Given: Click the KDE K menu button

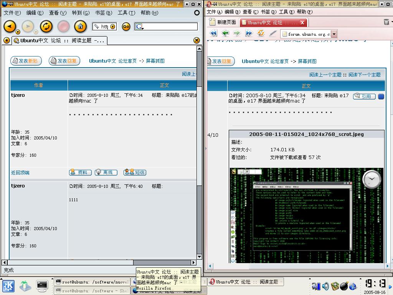Looking at the screenshot, I should (8, 286).
